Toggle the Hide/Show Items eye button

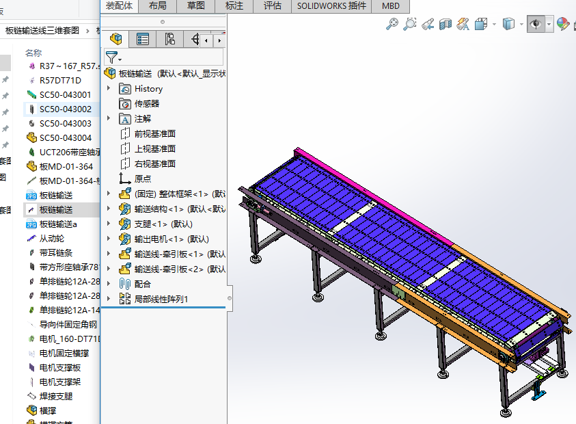pos(535,25)
